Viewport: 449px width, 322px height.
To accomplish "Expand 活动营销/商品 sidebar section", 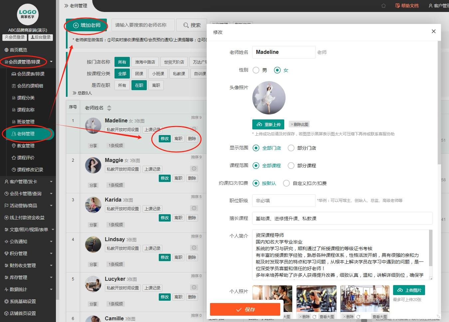I will [x=28, y=206].
